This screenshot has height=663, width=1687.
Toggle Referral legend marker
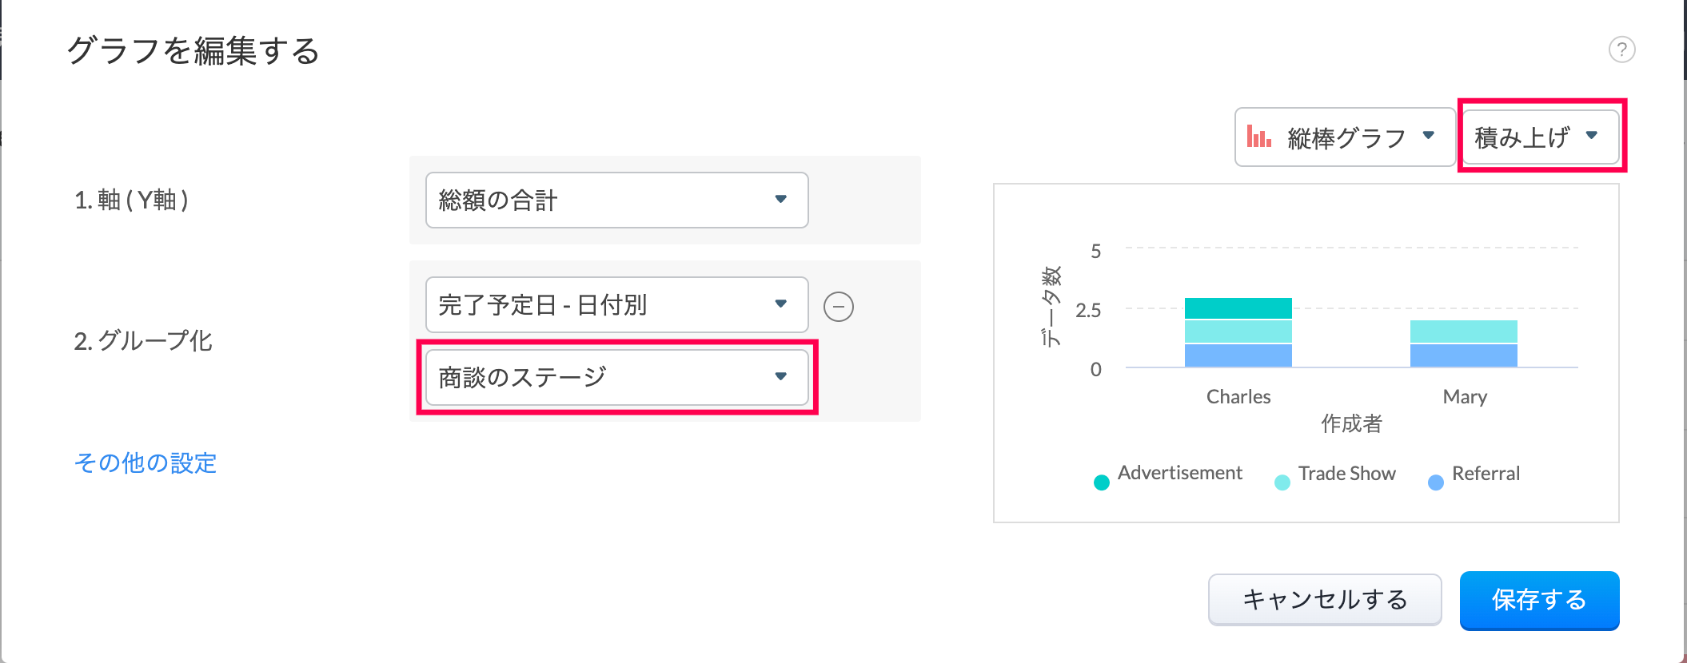click(1436, 482)
